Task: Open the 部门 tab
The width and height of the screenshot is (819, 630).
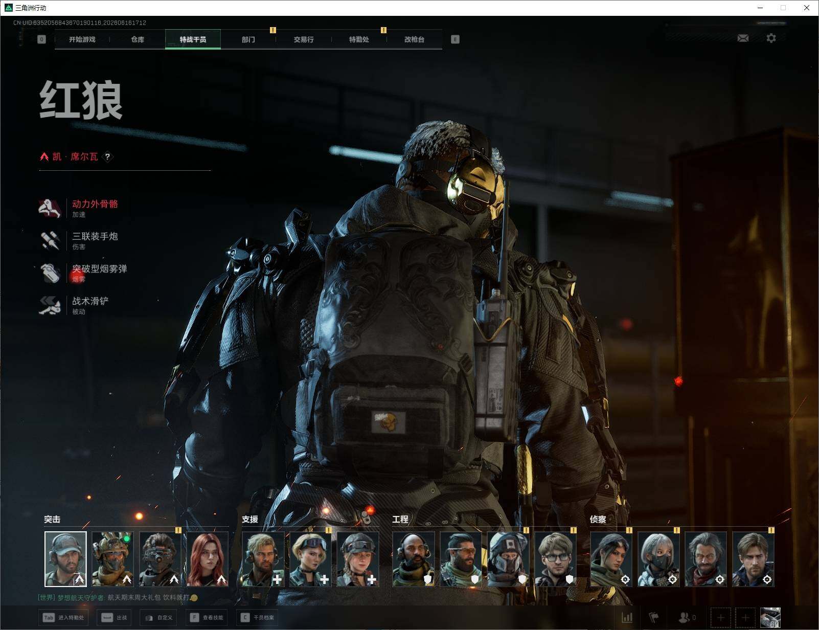Action: point(248,39)
